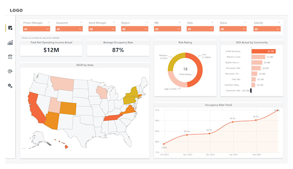Screen dimensions: 293x169
Task: Open the Project Manager 'All' dropdown
Action: (x=37, y=29)
